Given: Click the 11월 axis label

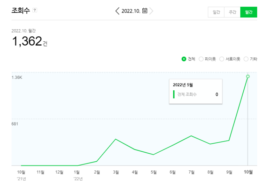Looking at the screenshot, I should pos(40,172).
